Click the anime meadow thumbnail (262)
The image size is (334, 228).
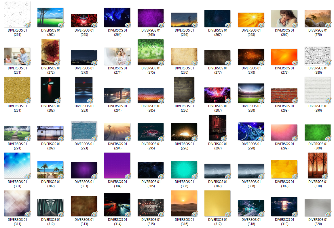[50, 17]
